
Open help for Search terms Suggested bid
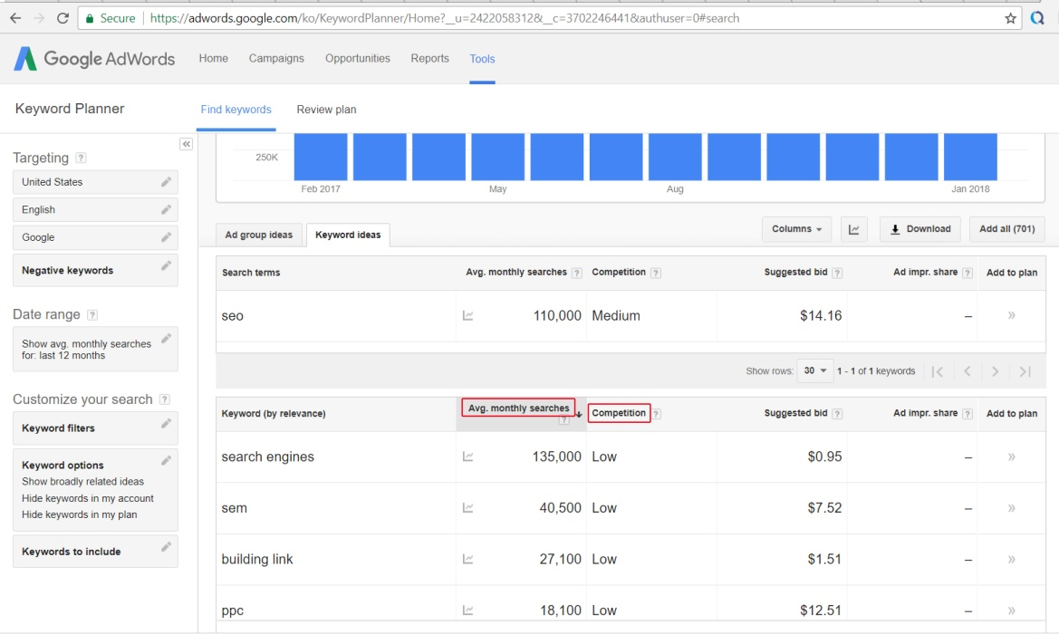tap(837, 273)
